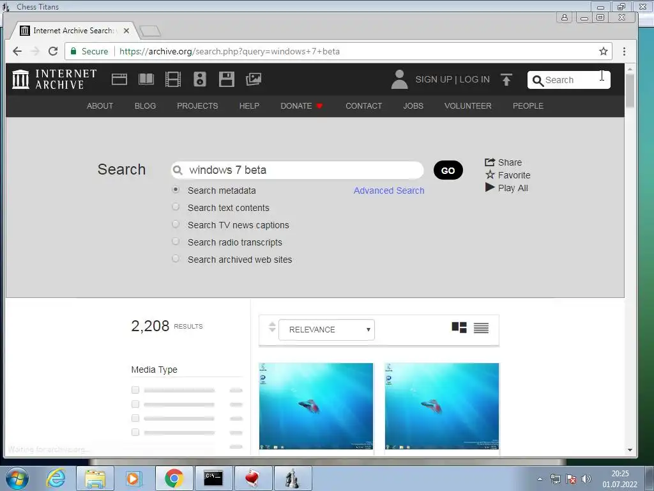
Task: Open the BLOG menu item
Action: point(145,106)
